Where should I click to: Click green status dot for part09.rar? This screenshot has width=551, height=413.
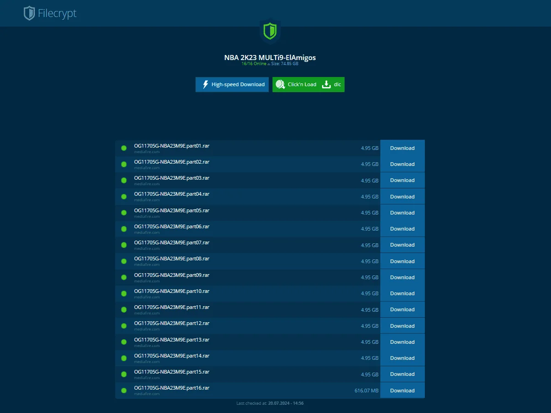click(124, 277)
